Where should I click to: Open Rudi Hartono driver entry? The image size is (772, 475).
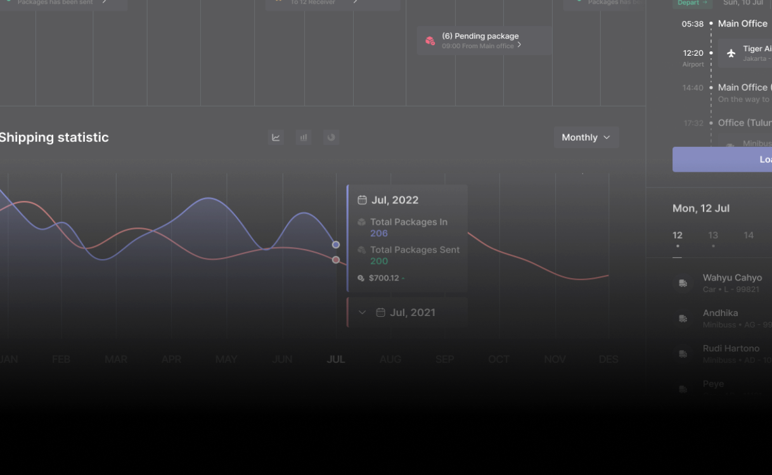point(730,353)
